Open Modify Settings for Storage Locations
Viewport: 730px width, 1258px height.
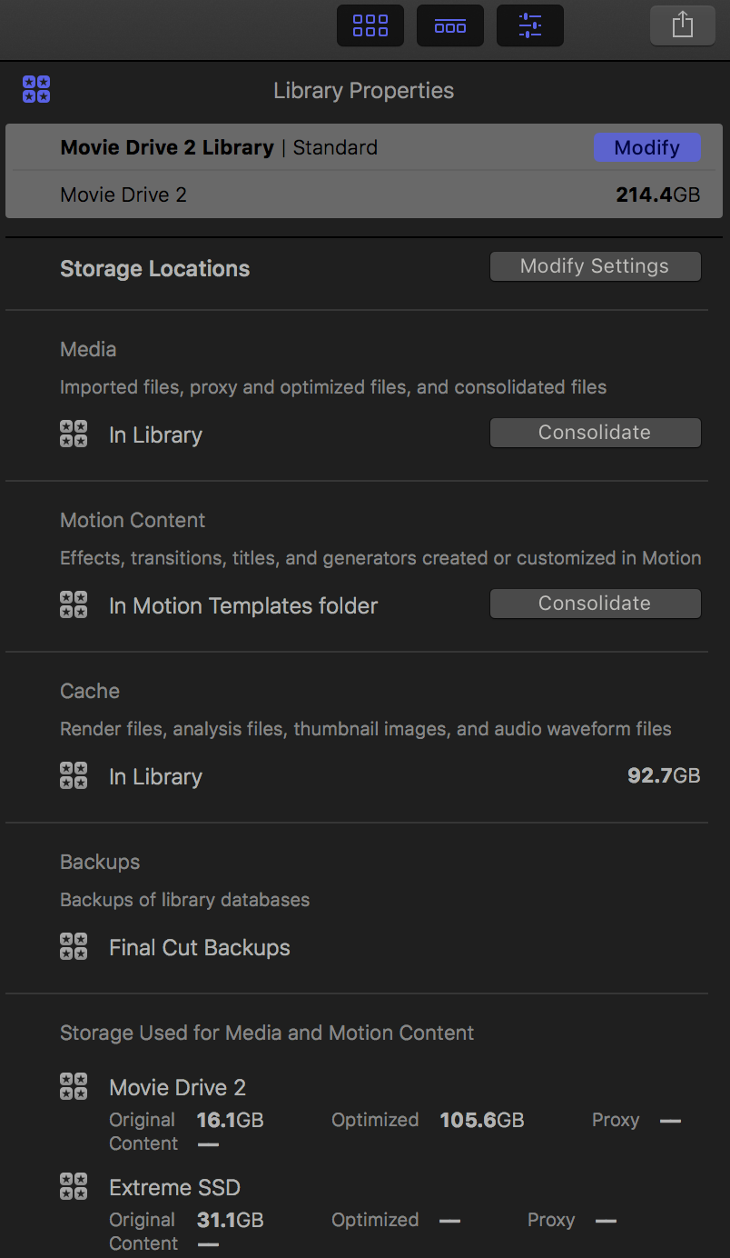pyautogui.click(x=595, y=266)
